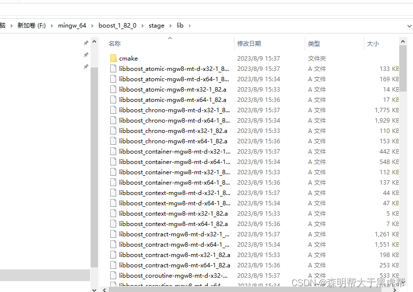Select the cmake folder icon
Viewport: 413px width, 292px height.
[113, 58]
